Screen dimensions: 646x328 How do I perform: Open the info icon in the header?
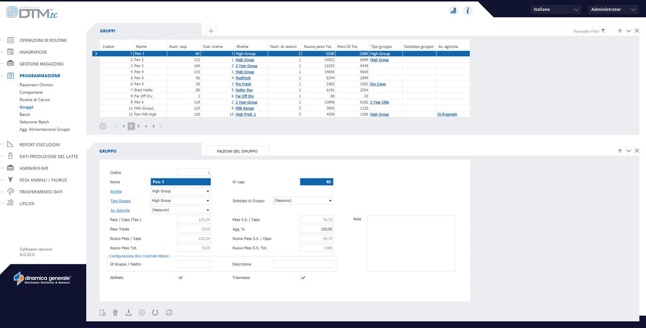468,10
